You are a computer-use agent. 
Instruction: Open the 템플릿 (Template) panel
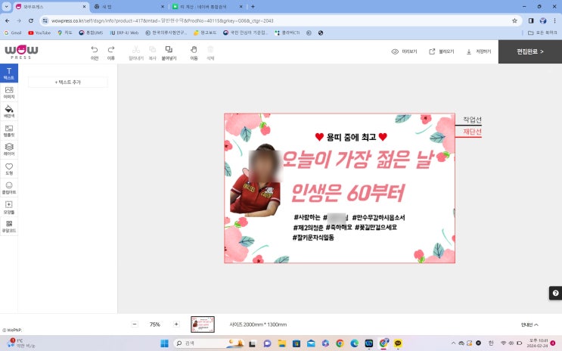point(9,131)
